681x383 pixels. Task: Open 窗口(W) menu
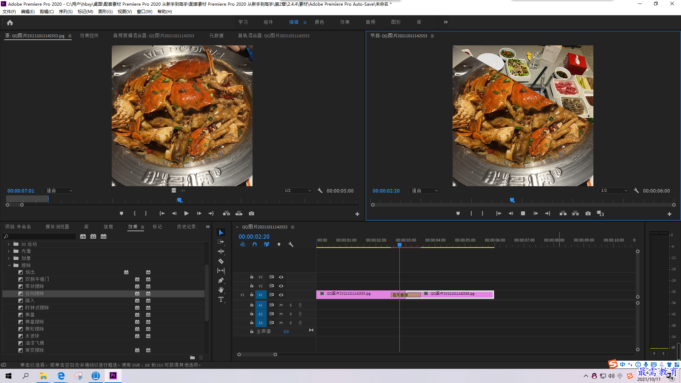click(x=145, y=12)
